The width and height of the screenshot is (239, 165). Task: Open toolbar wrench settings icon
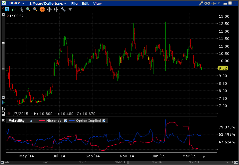tap(63, 9)
